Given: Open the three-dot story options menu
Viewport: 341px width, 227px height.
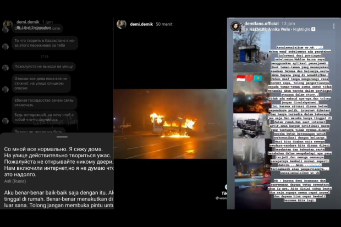Looking at the screenshot, I should (x=334, y=26).
